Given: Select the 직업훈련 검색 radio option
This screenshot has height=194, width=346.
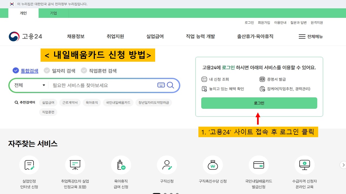Looking at the screenshot, I should (99, 71).
